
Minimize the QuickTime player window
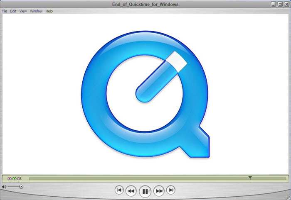273,4
